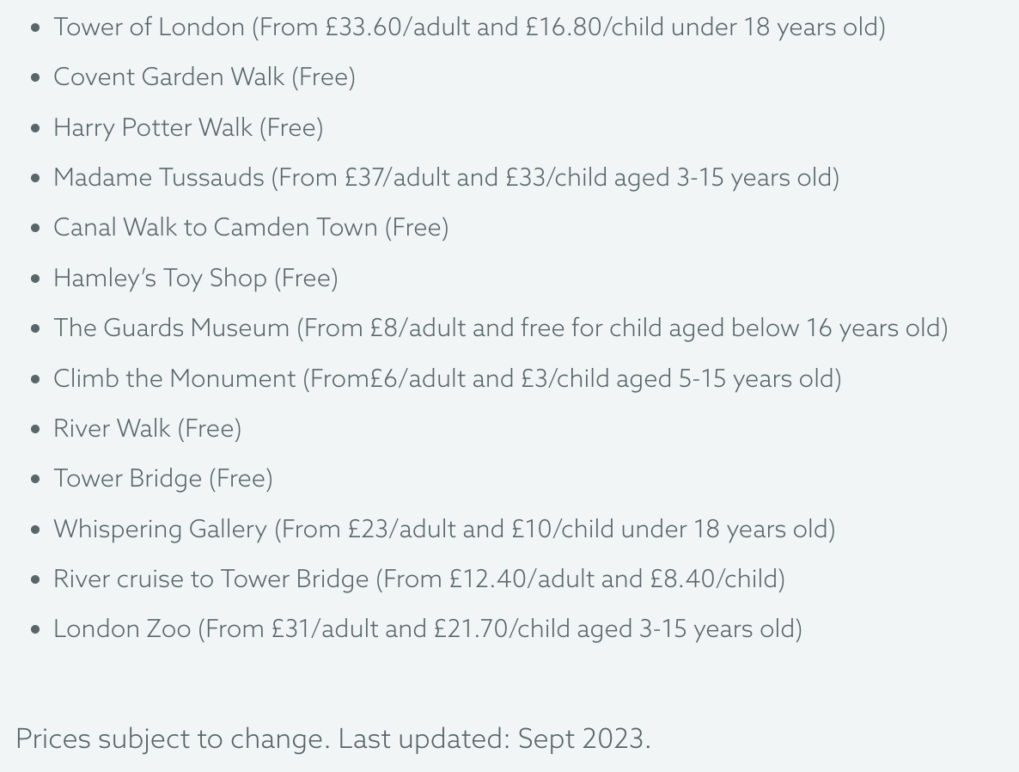
Task: Select the Hamley's Toy Shop item
Action: [x=196, y=279]
